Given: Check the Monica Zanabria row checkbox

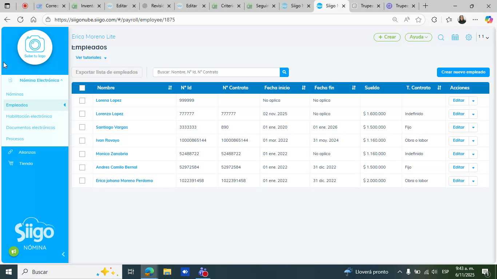Looking at the screenshot, I should (82, 154).
